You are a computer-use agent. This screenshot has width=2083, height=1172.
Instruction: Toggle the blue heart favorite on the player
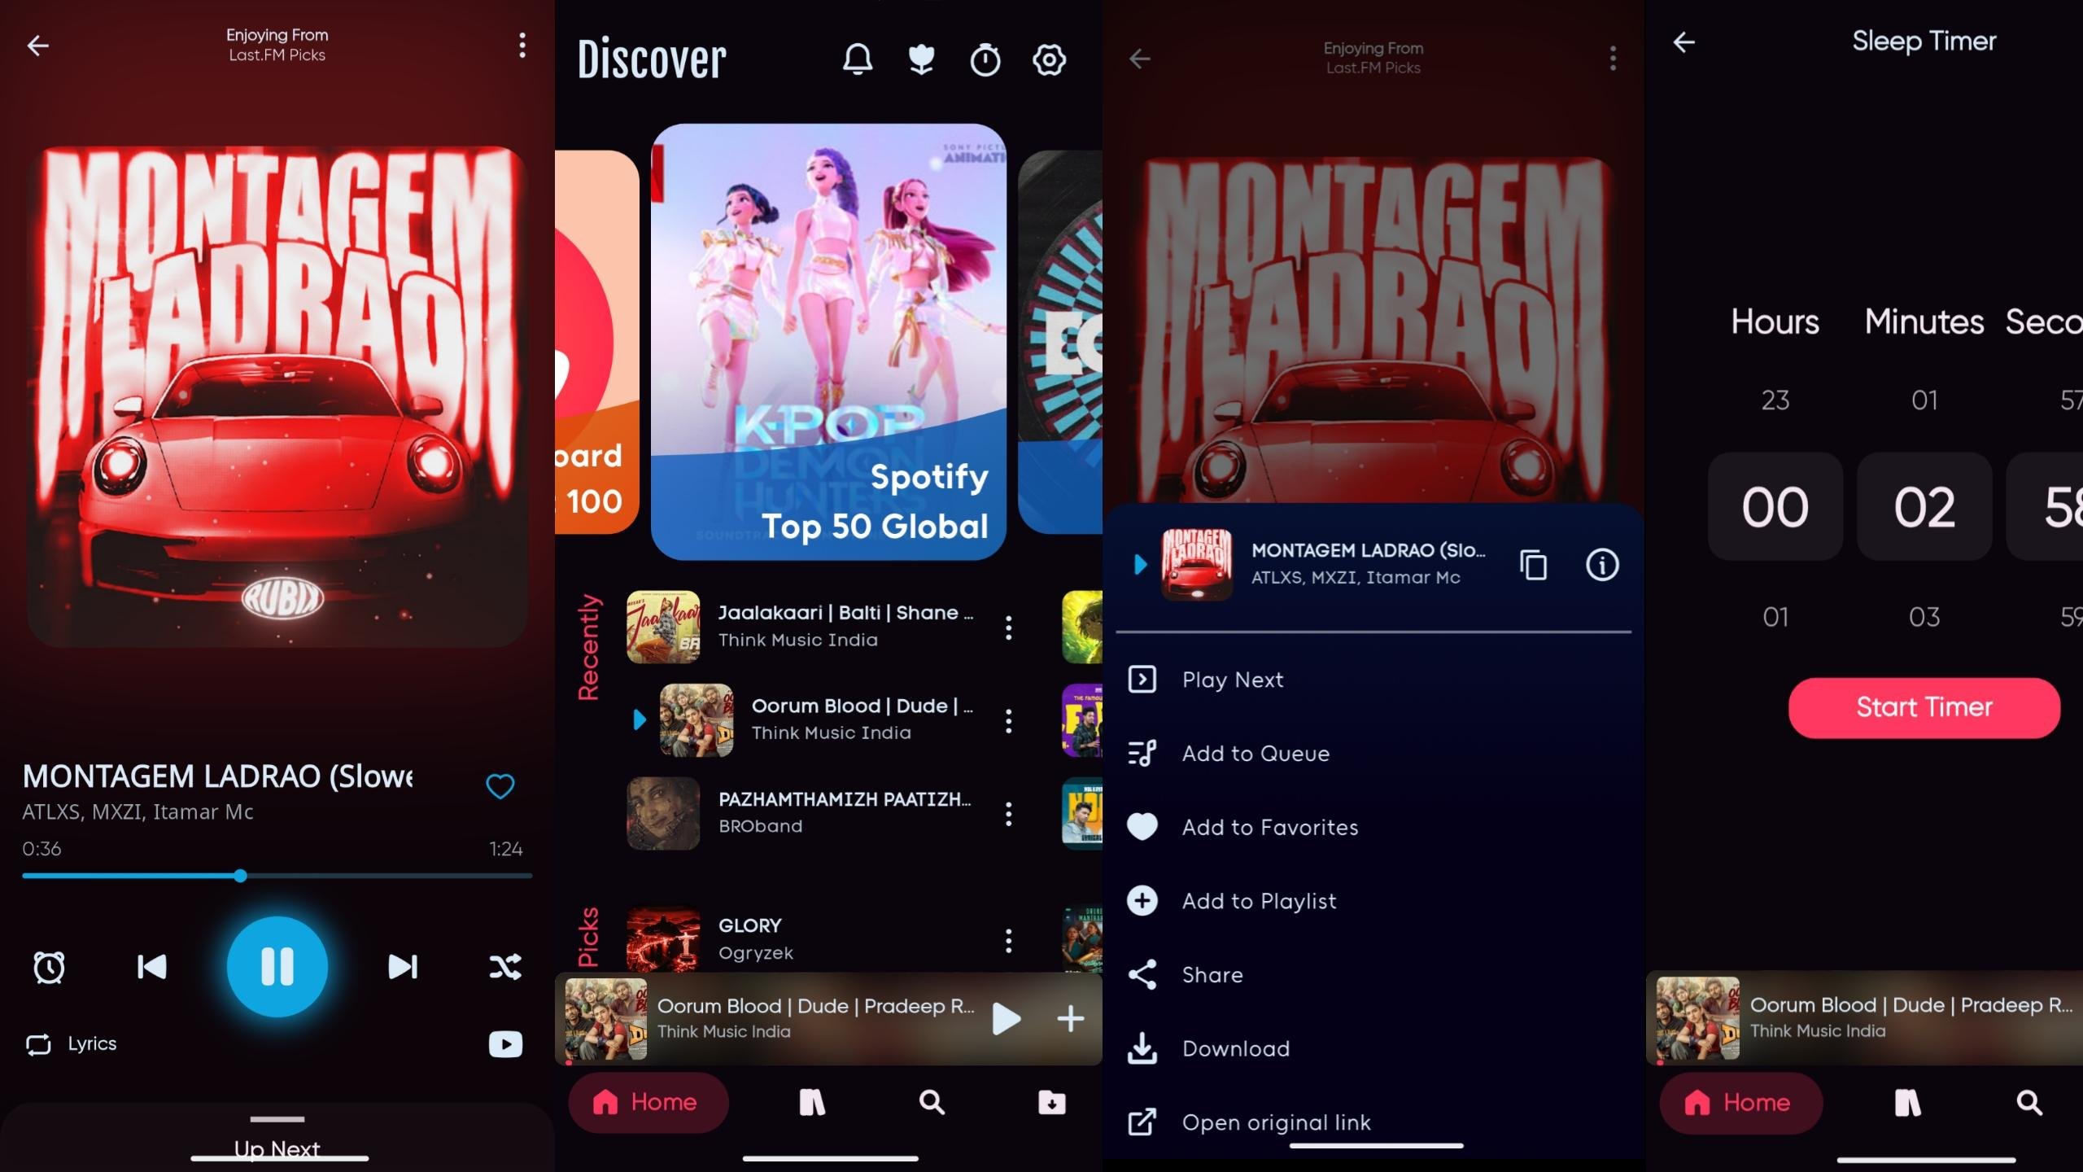(x=500, y=786)
